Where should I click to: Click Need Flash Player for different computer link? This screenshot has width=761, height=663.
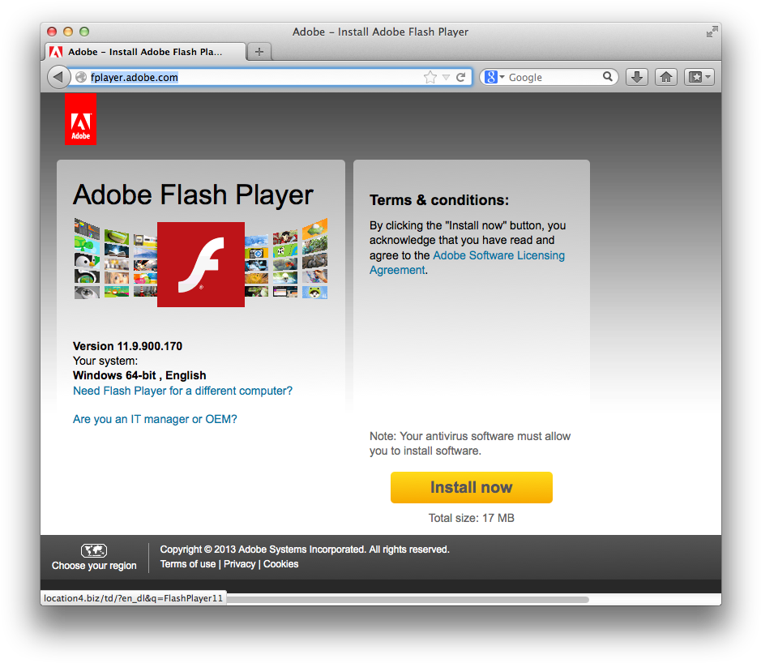click(182, 391)
